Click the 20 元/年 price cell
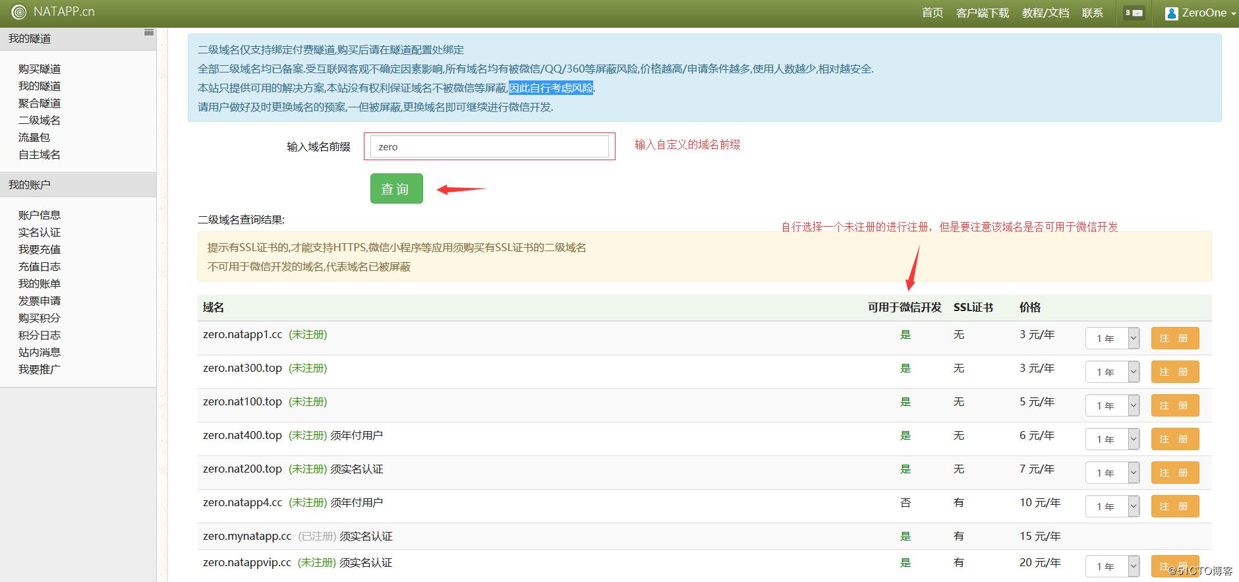 tap(1040, 562)
